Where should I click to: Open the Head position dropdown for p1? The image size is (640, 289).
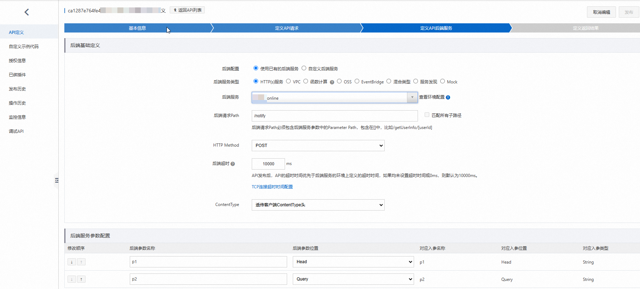coord(353,262)
